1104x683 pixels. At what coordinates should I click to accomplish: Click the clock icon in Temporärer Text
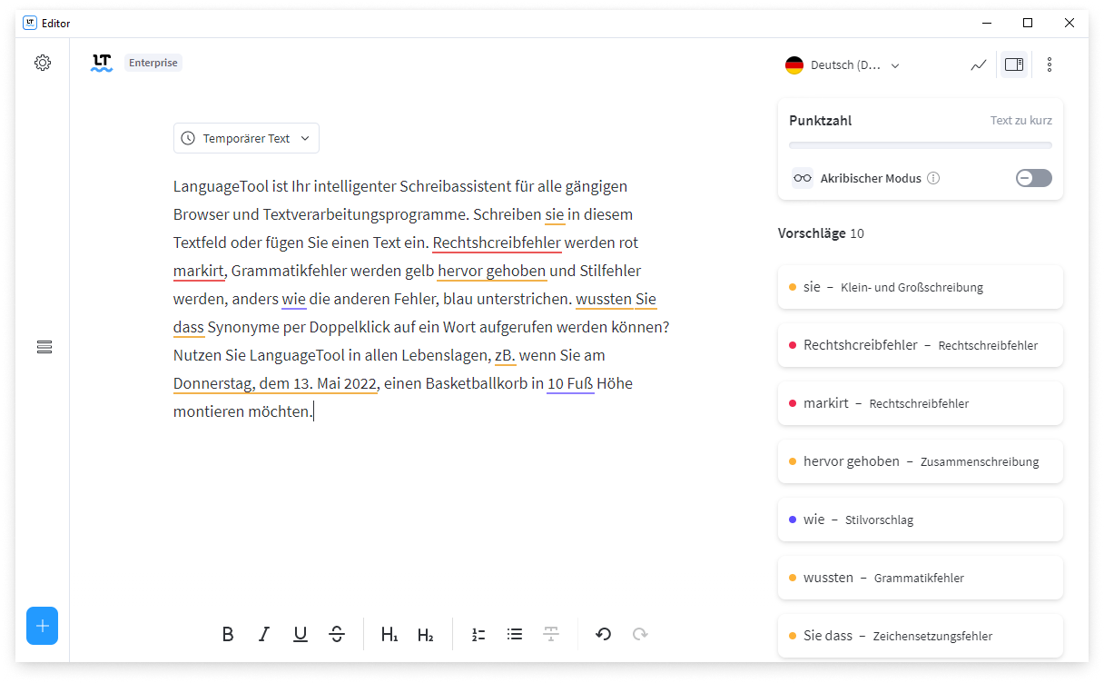point(188,138)
